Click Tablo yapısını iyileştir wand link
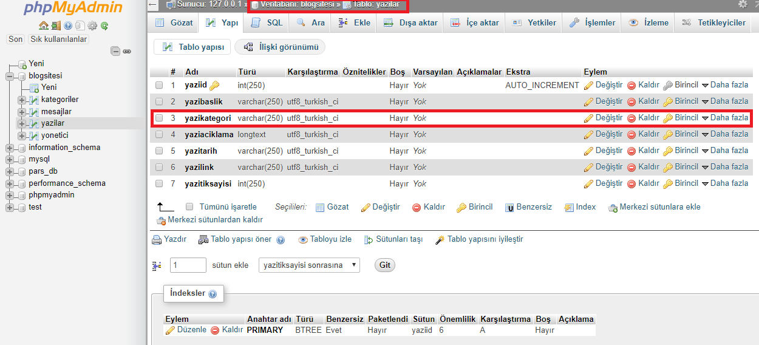759x345 pixels. pos(479,239)
